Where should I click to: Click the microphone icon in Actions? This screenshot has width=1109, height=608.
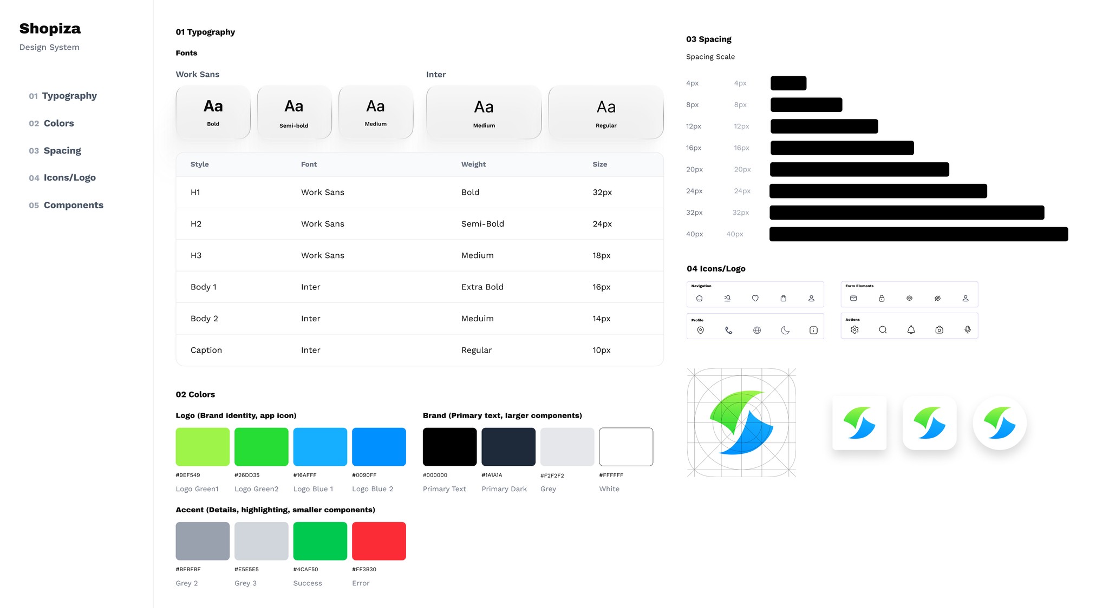pyautogui.click(x=967, y=329)
